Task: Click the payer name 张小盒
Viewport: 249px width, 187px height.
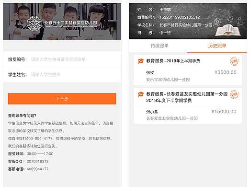Action: tap(152, 112)
